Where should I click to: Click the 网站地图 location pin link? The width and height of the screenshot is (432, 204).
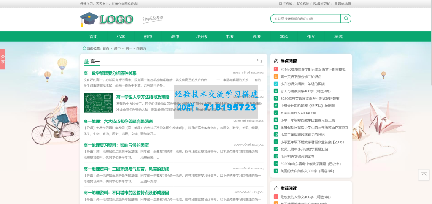click(x=342, y=3)
